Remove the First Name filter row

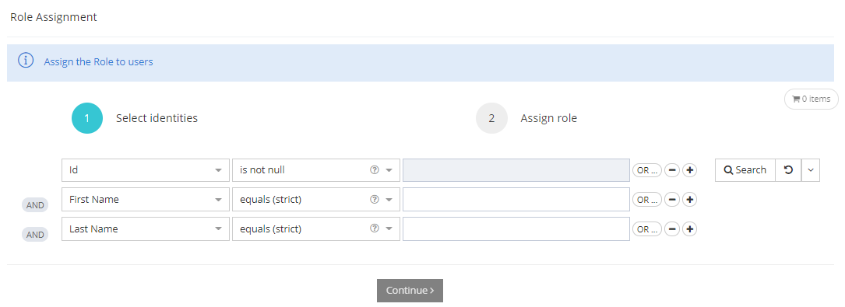pos(671,200)
